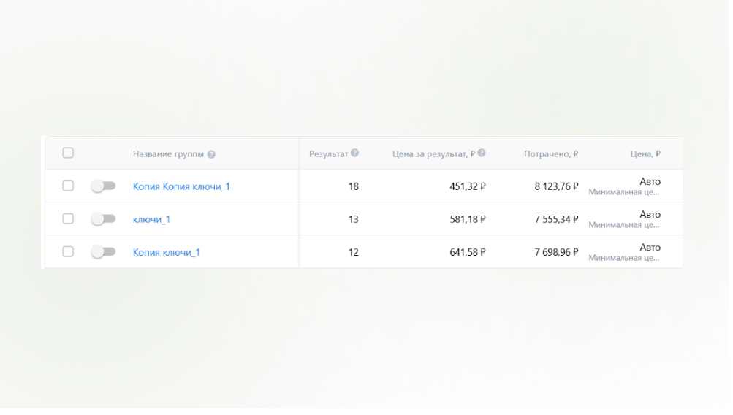Tick the checkbox for ключи_1 row
This screenshot has height=415, width=733.
pyautogui.click(x=68, y=218)
